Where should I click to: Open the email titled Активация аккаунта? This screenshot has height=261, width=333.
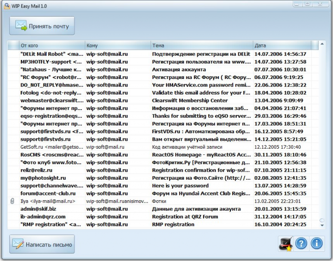(163, 69)
